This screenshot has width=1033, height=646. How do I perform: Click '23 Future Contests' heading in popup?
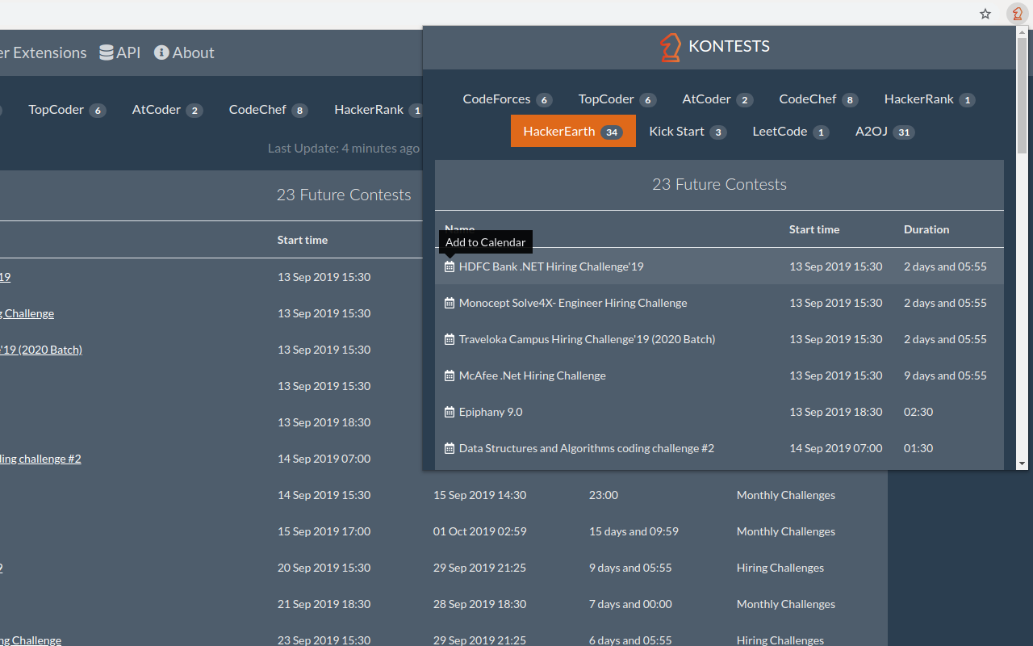pyautogui.click(x=719, y=184)
